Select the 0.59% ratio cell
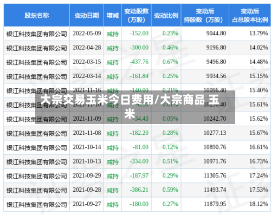This screenshot has height=215, width=271. coord(170,190)
